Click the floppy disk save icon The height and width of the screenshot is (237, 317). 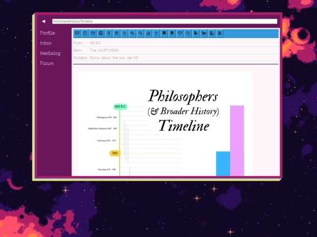click(101, 33)
